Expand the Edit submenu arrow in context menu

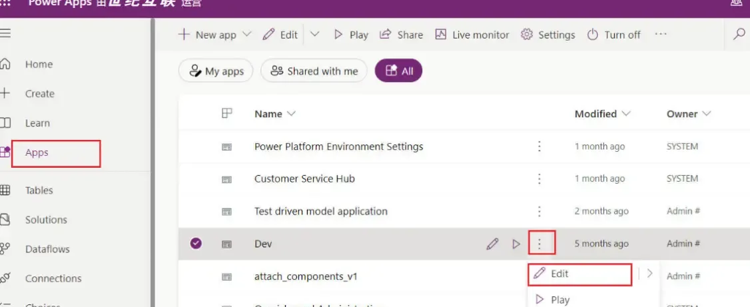coord(649,274)
